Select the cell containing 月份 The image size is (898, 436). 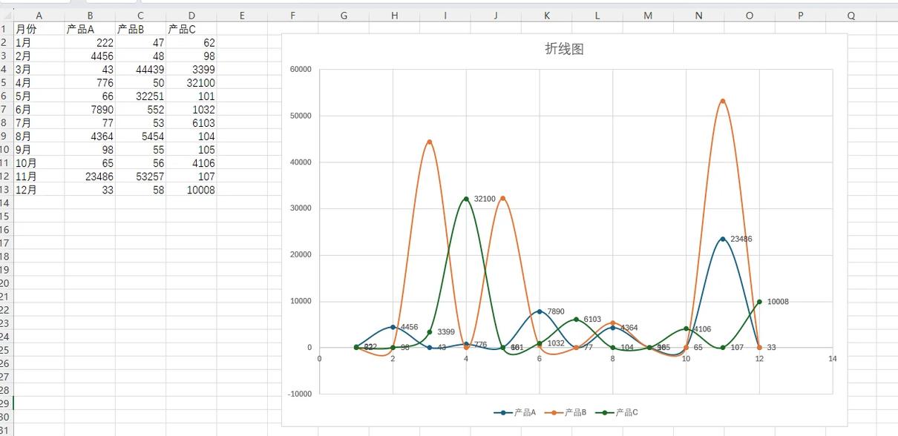[x=39, y=29]
